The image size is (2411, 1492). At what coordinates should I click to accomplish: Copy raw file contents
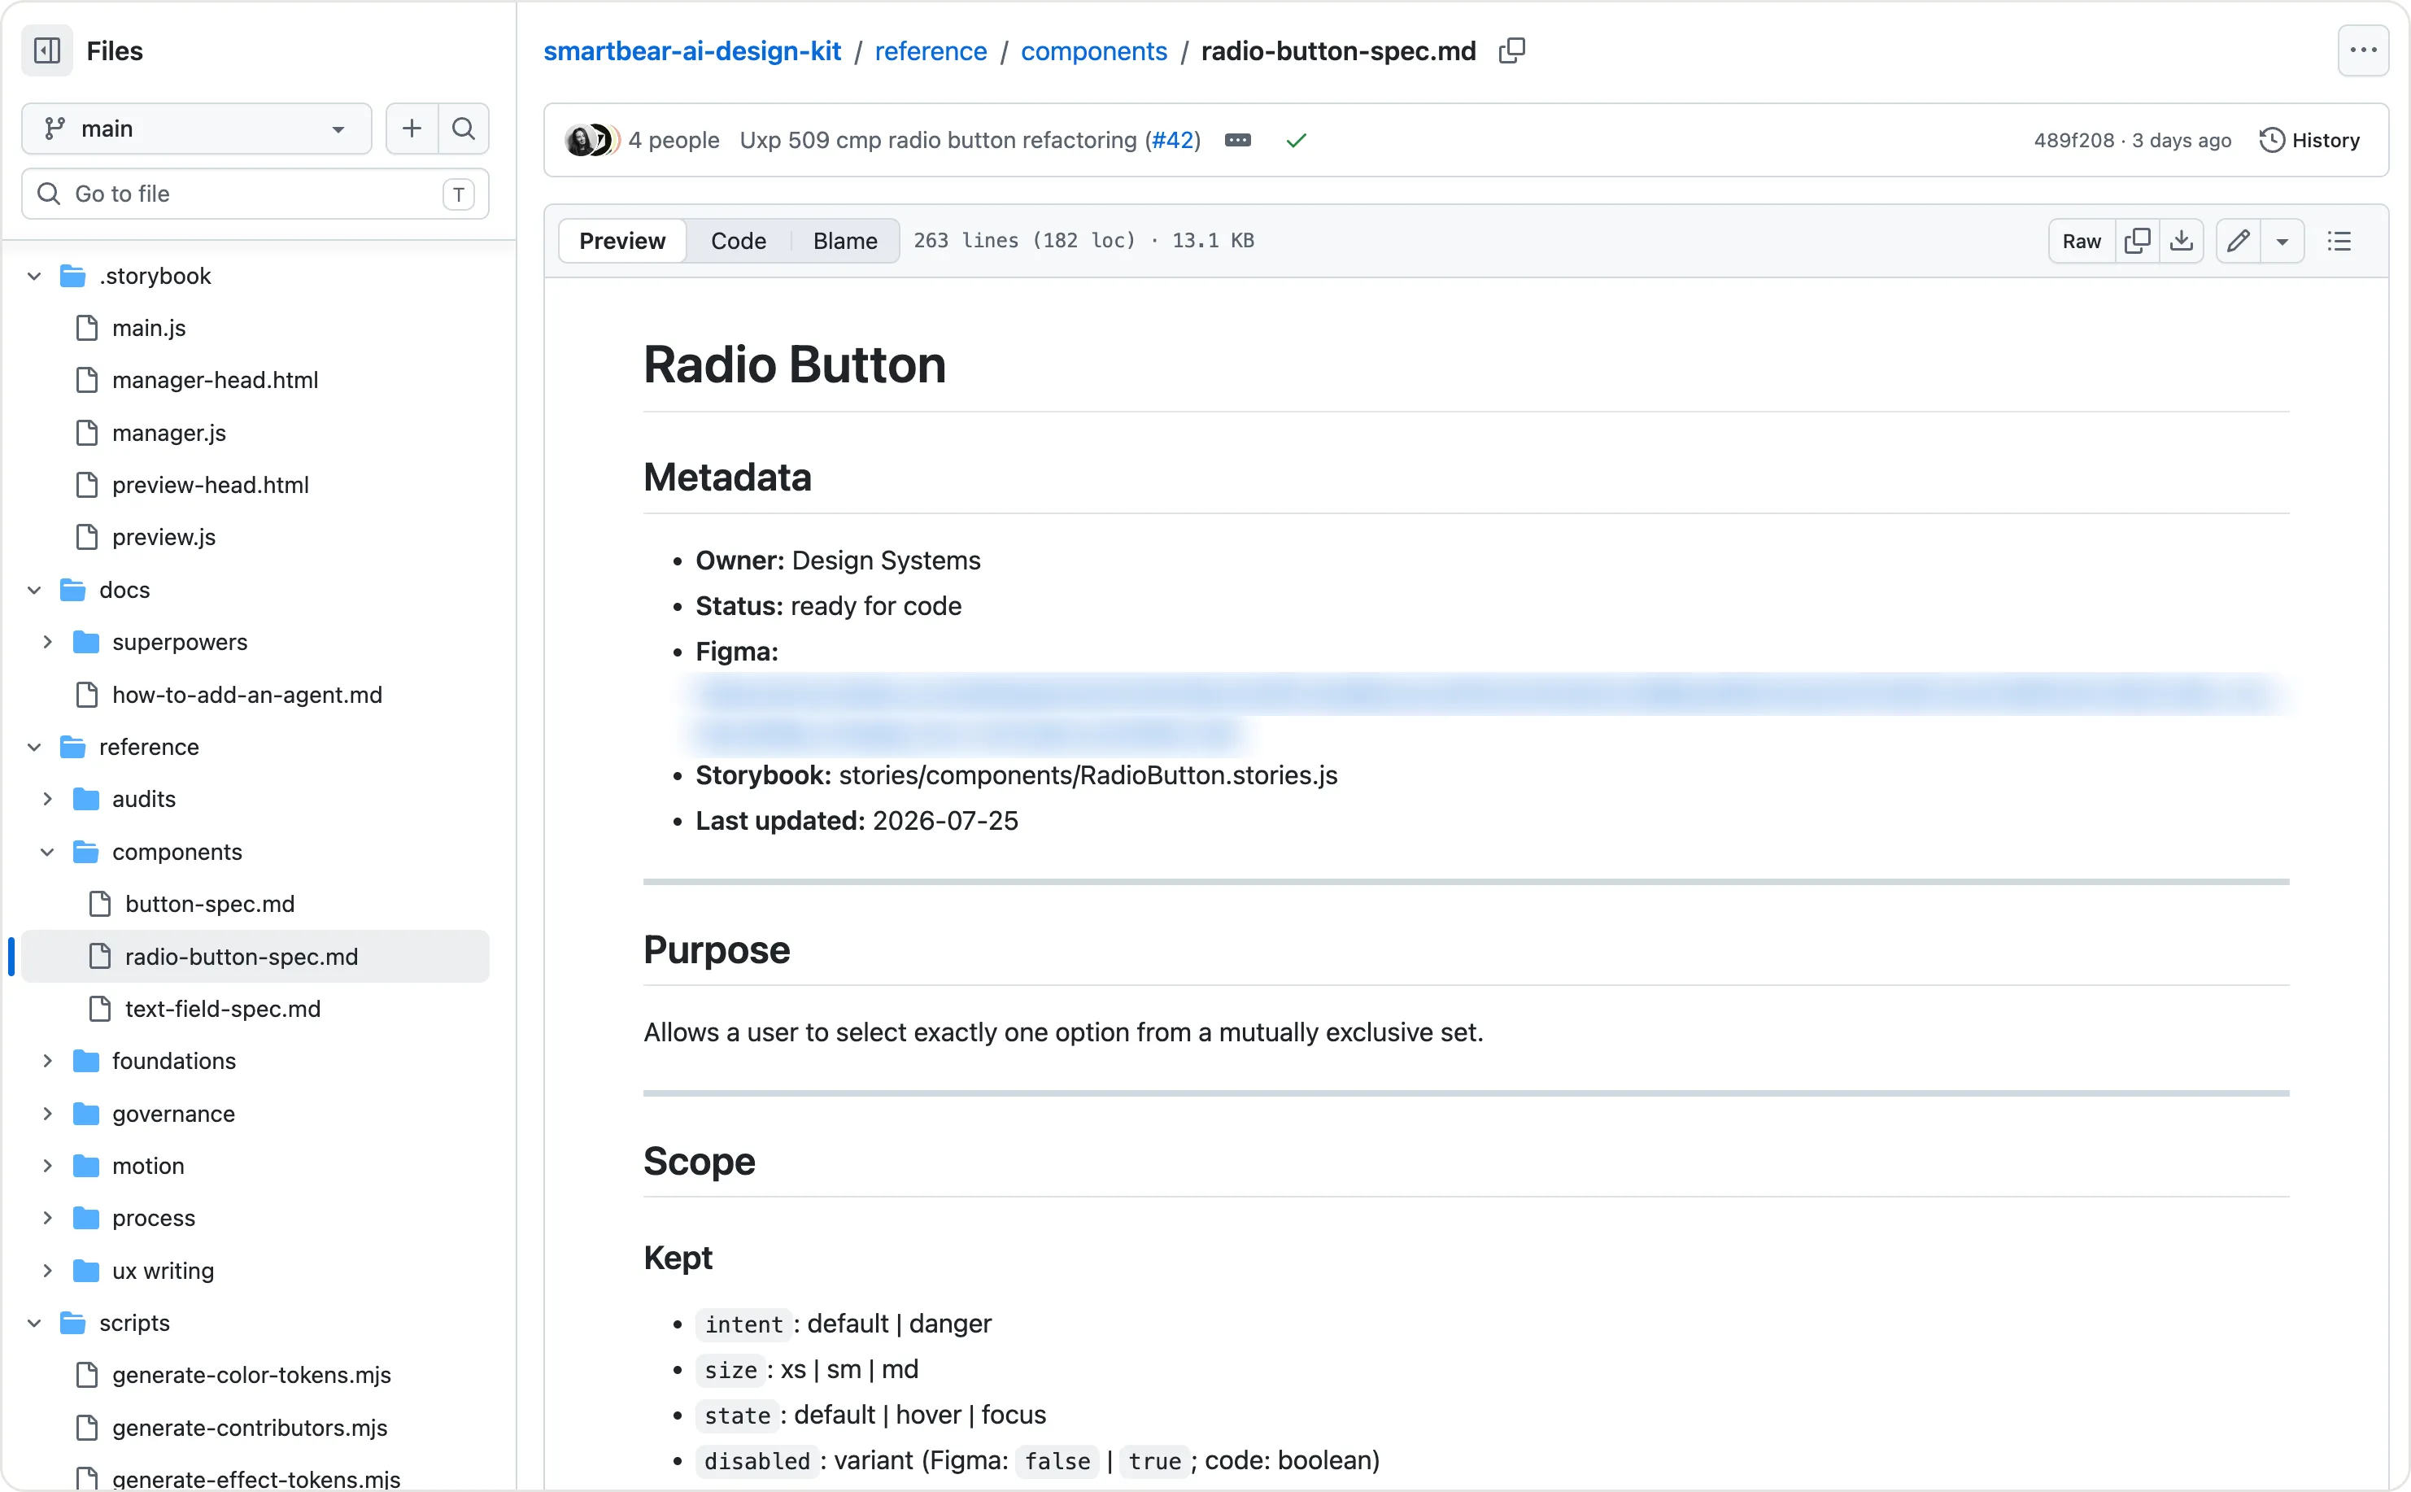coord(2137,241)
